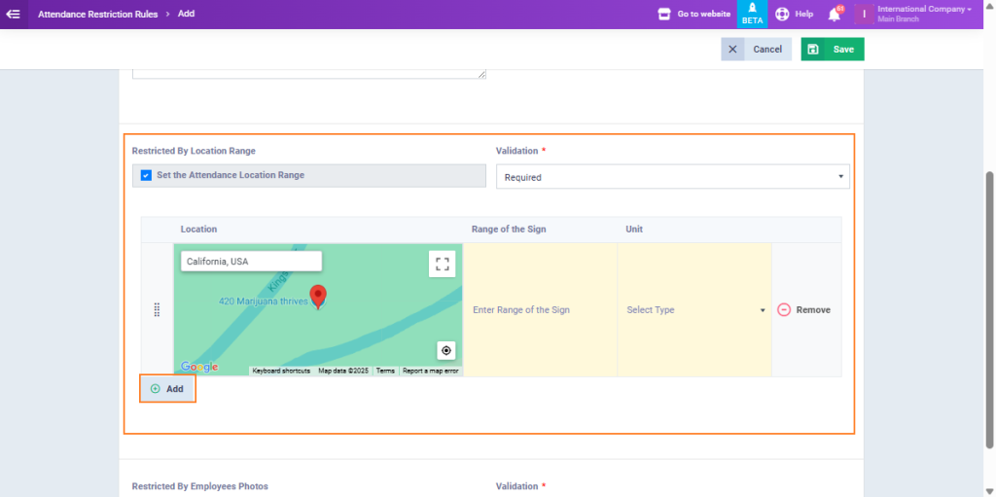Image resolution: width=996 pixels, height=497 pixels.
Task: Open the Validation dropdown showing Required
Action: (673, 177)
